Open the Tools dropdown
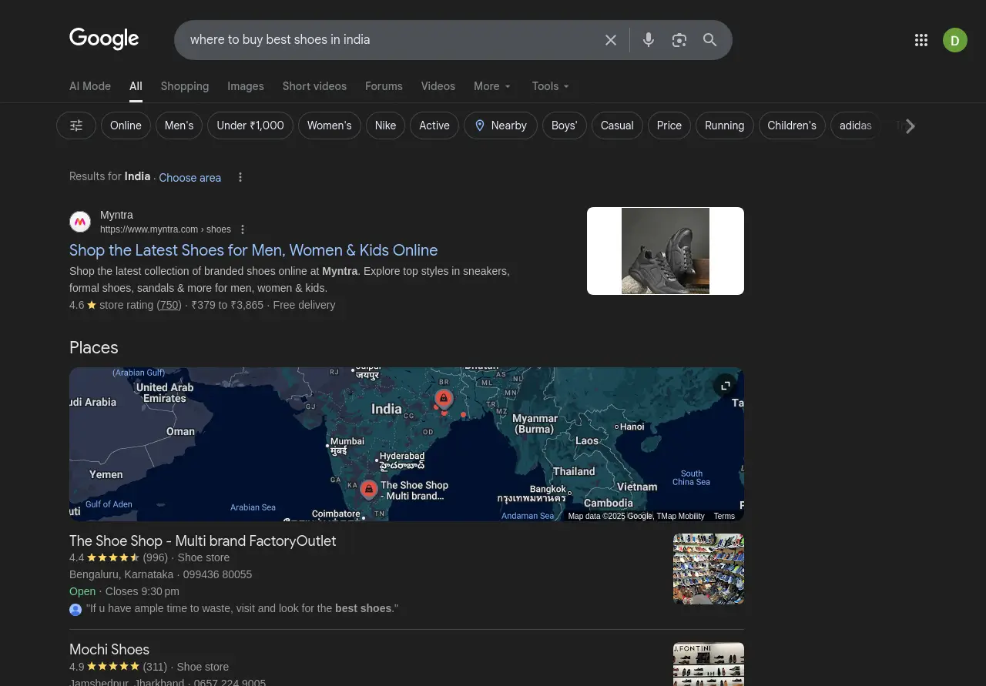The height and width of the screenshot is (686, 986). (551, 86)
